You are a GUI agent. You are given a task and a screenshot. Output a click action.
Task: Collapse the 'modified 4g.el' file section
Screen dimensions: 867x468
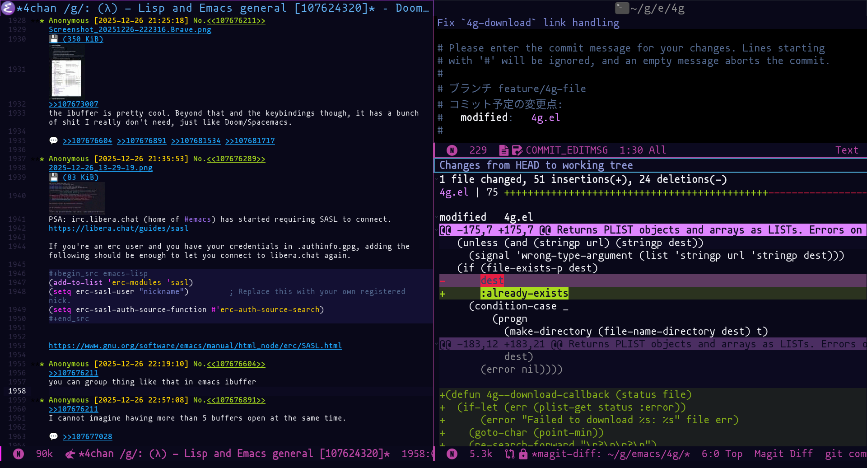[436, 217]
